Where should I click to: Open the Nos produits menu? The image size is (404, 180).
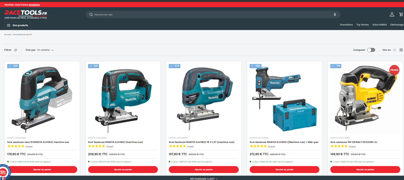(x=17, y=25)
